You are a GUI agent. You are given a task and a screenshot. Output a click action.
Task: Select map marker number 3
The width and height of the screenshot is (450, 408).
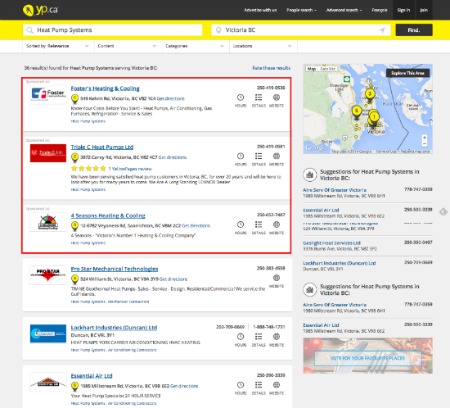pyautogui.click(x=370, y=95)
